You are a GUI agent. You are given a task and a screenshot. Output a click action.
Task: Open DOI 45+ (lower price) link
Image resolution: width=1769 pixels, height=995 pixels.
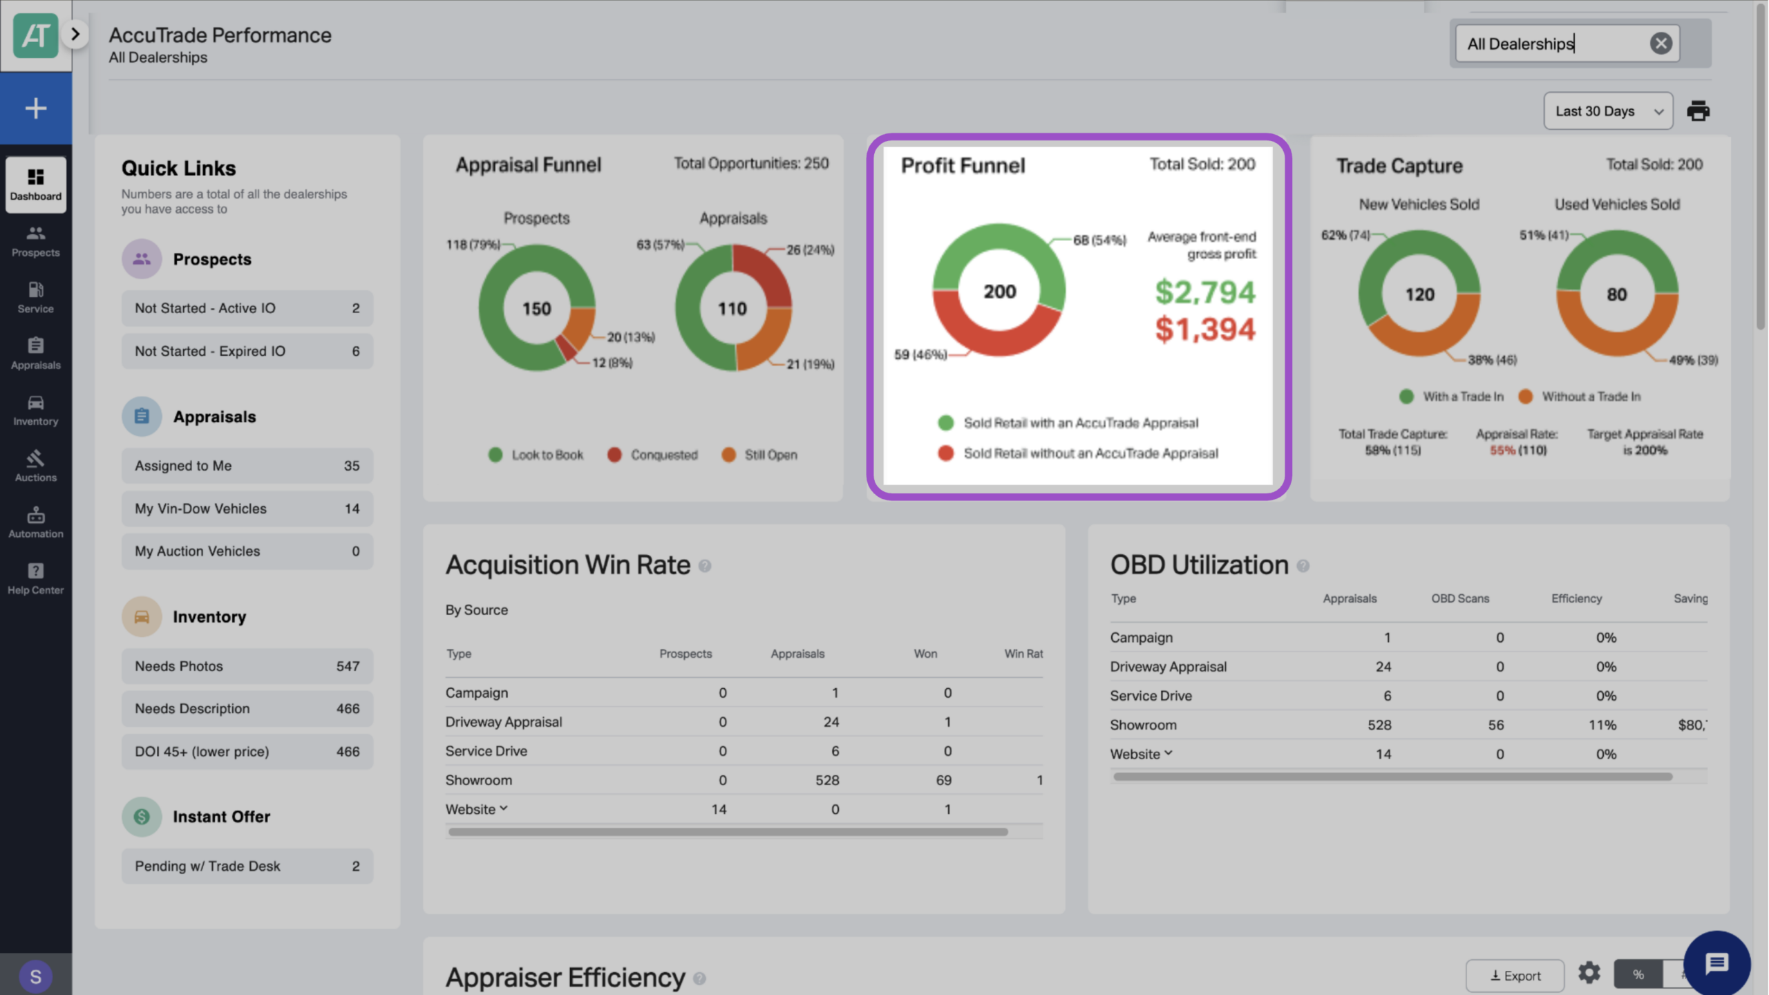[247, 752]
